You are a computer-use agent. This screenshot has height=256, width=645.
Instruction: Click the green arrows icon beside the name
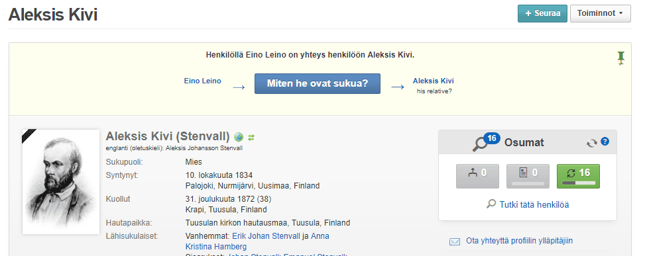251,138
